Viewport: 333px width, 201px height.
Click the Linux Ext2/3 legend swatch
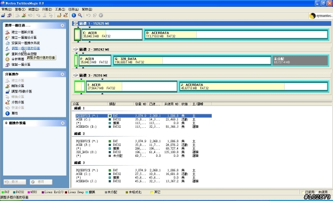(43, 192)
